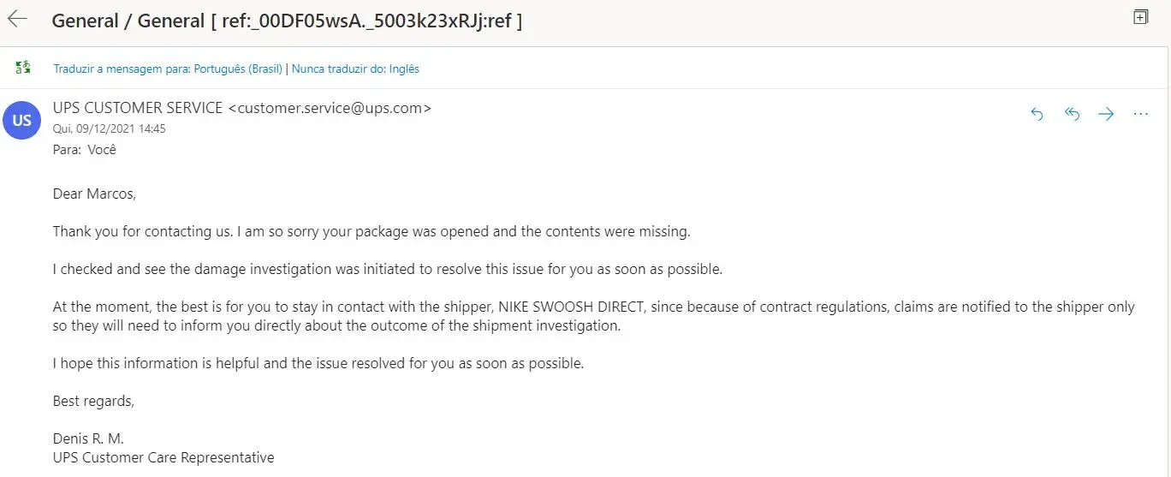Click the sender name UPS CUSTOMER SERVICE
This screenshot has width=1171, height=477.
138,109
